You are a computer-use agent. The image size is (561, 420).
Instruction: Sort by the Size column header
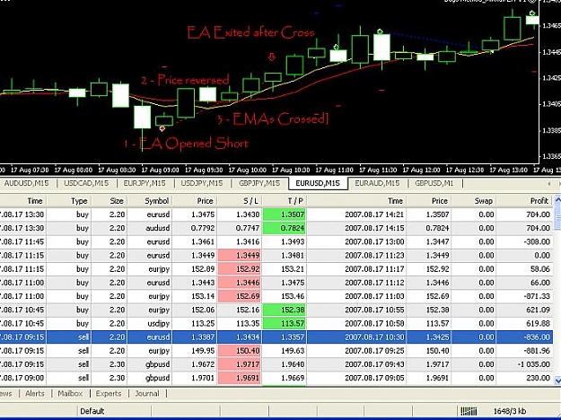click(x=110, y=201)
